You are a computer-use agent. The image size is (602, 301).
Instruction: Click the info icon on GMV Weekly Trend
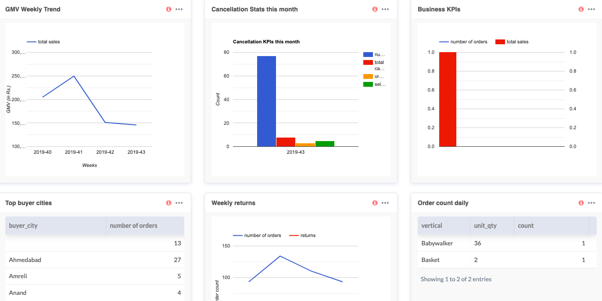click(x=168, y=9)
